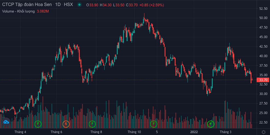The image size is (270, 135).
Task: Click the green market status dot
Action: point(79,5)
